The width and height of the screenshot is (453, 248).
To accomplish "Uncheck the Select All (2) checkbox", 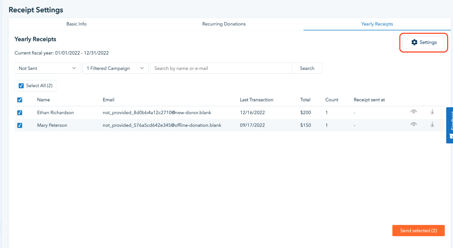I will pos(21,86).
